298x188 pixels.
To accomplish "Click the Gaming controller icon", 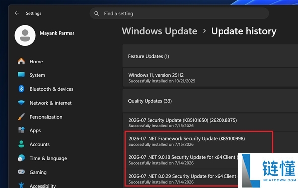I will (21, 172).
